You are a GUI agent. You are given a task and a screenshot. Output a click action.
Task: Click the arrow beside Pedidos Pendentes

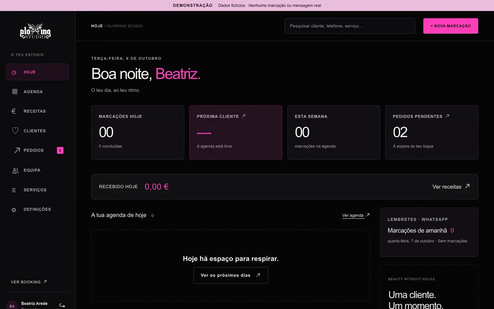[x=447, y=116]
